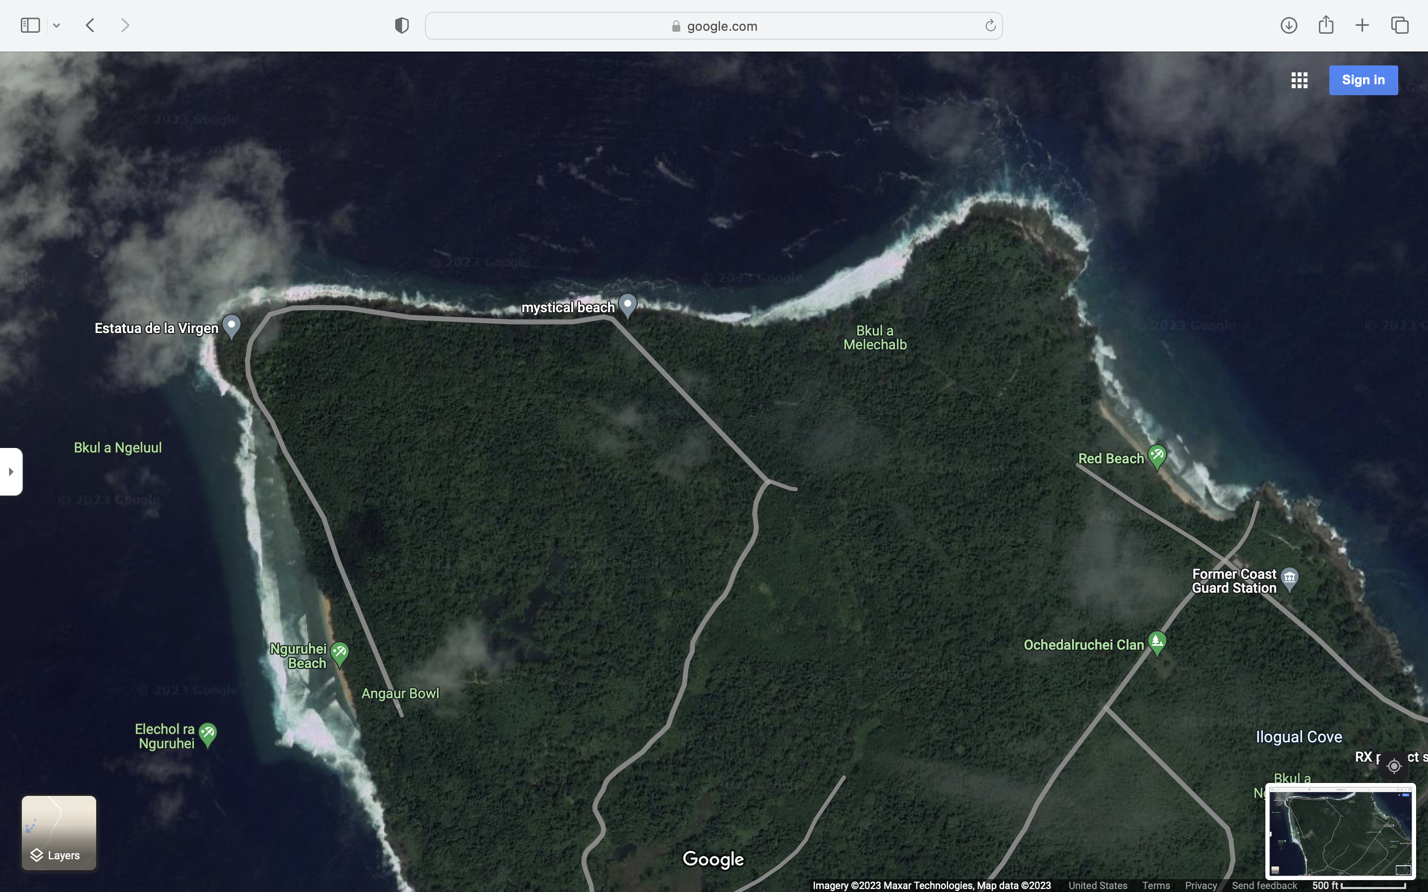Click the Estatua de la Virgen pin
This screenshot has height=892, width=1428.
(x=232, y=325)
